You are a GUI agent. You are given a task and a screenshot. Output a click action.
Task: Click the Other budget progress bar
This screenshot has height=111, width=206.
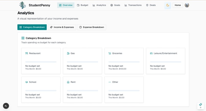point(124,91)
